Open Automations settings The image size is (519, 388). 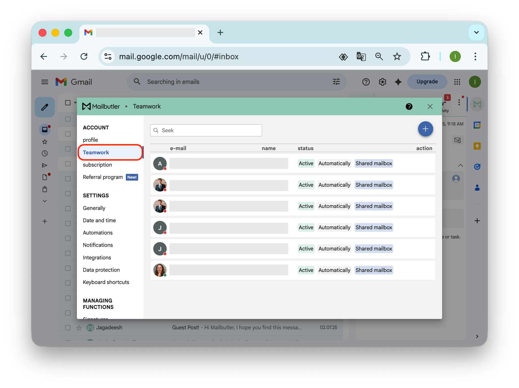click(x=98, y=233)
